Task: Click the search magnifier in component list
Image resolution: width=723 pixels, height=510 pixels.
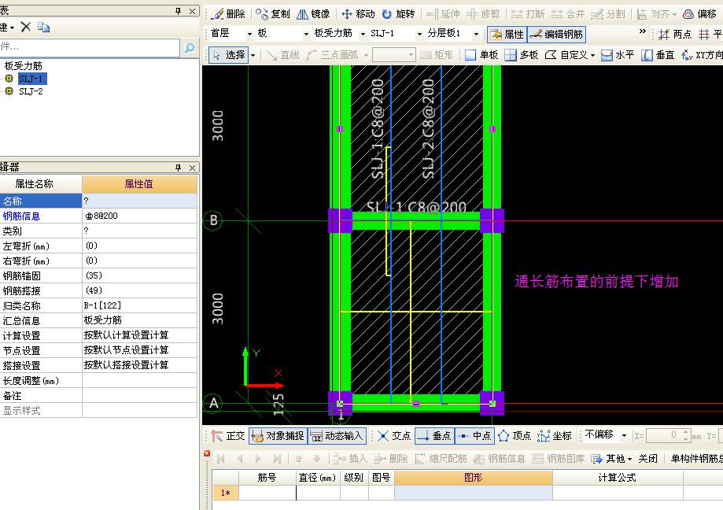Action: tap(190, 49)
